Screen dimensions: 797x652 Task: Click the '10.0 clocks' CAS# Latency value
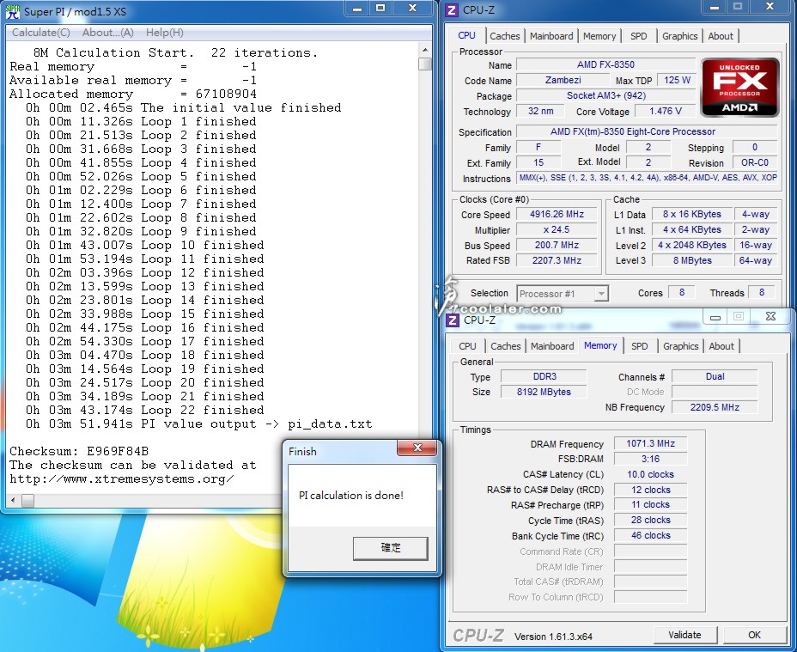(651, 474)
